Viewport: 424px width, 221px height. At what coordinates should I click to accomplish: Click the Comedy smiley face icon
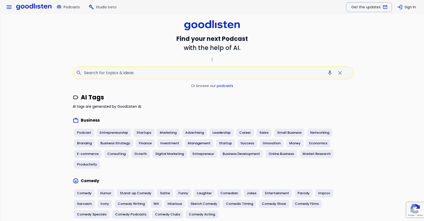(76, 181)
